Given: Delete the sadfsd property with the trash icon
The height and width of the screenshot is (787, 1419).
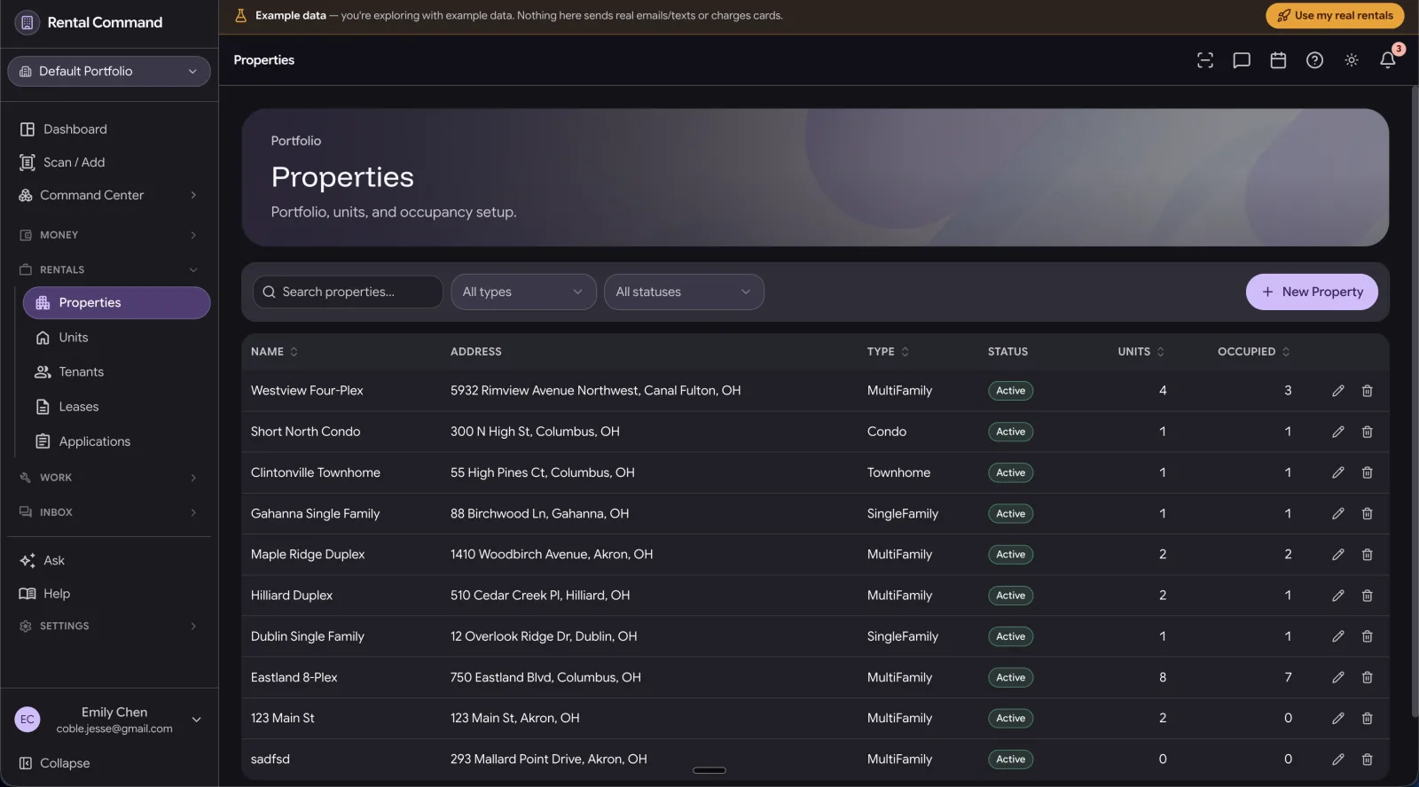Looking at the screenshot, I should (1368, 760).
